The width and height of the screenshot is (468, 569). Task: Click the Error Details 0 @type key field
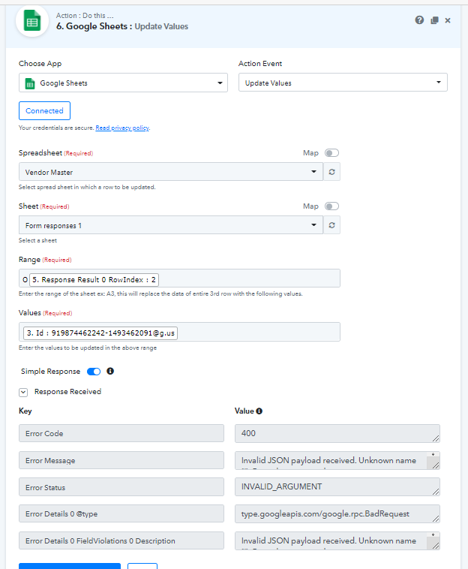point(121,514)
